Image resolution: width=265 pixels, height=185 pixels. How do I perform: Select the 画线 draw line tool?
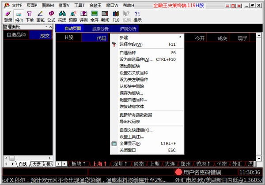coord(40,16)
